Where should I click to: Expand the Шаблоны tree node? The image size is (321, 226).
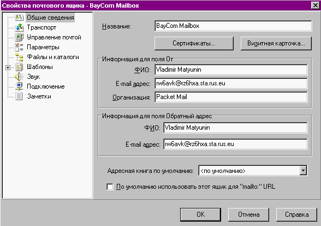coord(8,67)
